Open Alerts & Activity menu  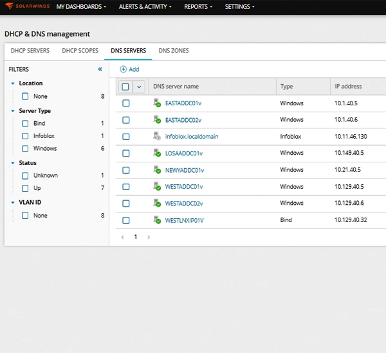click(x=145, y=6)
